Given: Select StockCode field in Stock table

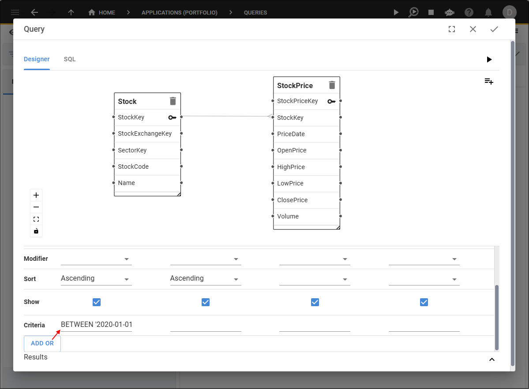Looking at the screenshot, I should [147, 167].
